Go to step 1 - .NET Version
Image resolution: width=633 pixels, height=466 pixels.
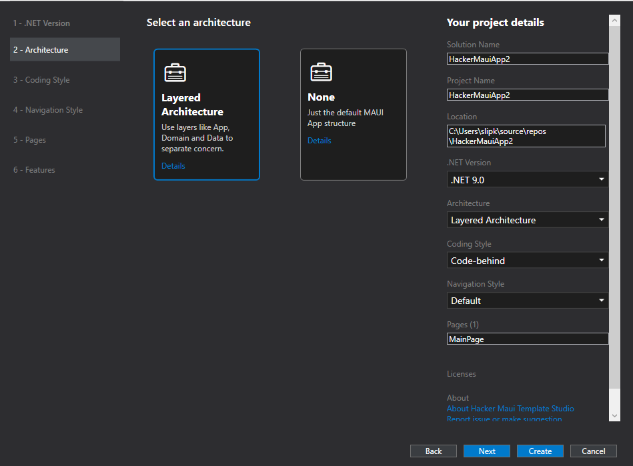41,23
